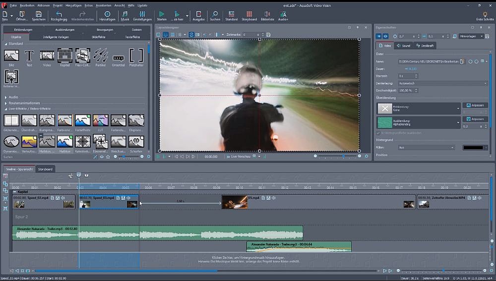This screenshot has width=496, height=281.
Task: Switch to the Sound properties tab
Action: 403,46
